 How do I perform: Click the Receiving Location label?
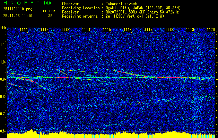81,8
